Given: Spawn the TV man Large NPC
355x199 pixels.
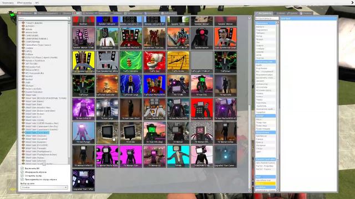Looking at the screenshot, I should (x=107, y=109).
